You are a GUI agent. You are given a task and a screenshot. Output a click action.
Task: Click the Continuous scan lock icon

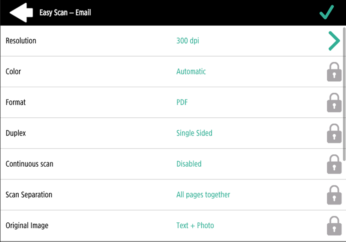click(x=334, y=164)
